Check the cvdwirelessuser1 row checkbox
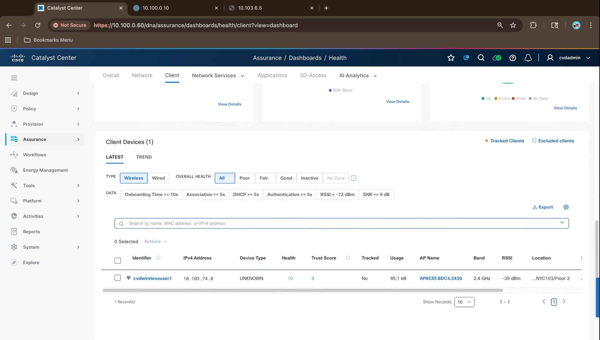The height and width of the screenshot is (340, 600). (118, 278)
